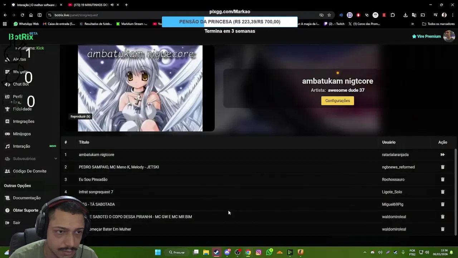Click the Usuário column header
The height and width of the screenshot is (258, 458).
389,142
